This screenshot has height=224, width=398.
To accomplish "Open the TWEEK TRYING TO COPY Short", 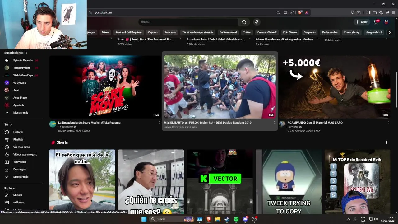I will click(289, 182).
